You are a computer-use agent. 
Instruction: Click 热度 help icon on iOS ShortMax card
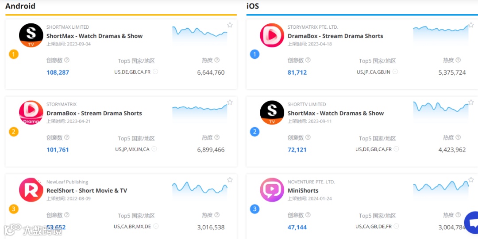pyautogui.click(x=458, y=137)
